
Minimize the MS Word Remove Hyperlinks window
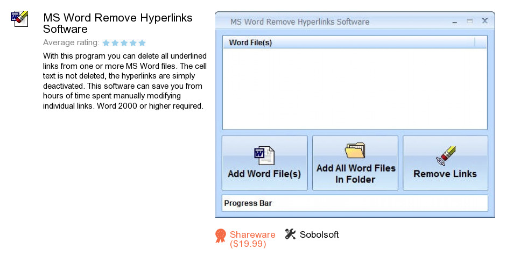coord(455,22)
